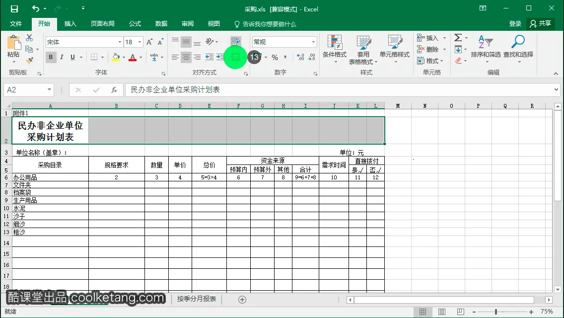Image resolution: width=564 pixels, height=318 pixels.
Task: Click 插入 insert cells button
Action: click(x=427, y=38)
